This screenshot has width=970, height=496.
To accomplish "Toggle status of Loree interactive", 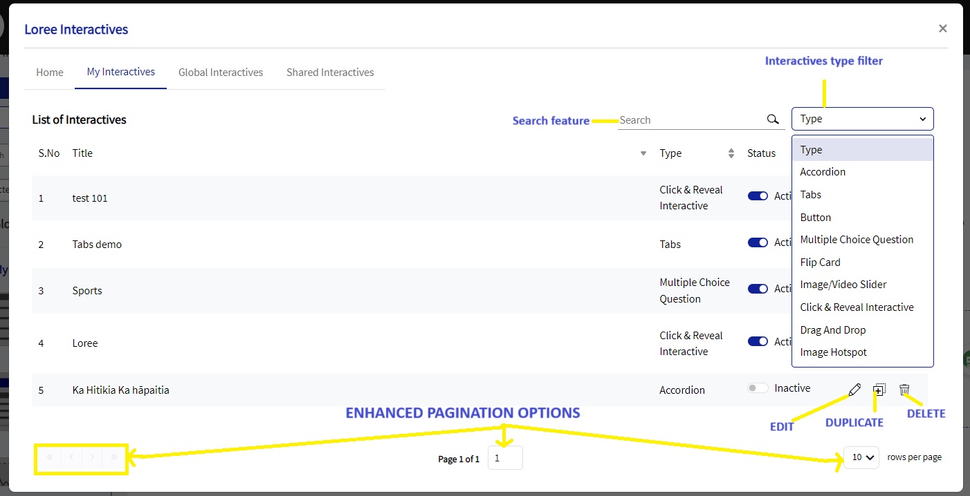I will coord(758,341).
